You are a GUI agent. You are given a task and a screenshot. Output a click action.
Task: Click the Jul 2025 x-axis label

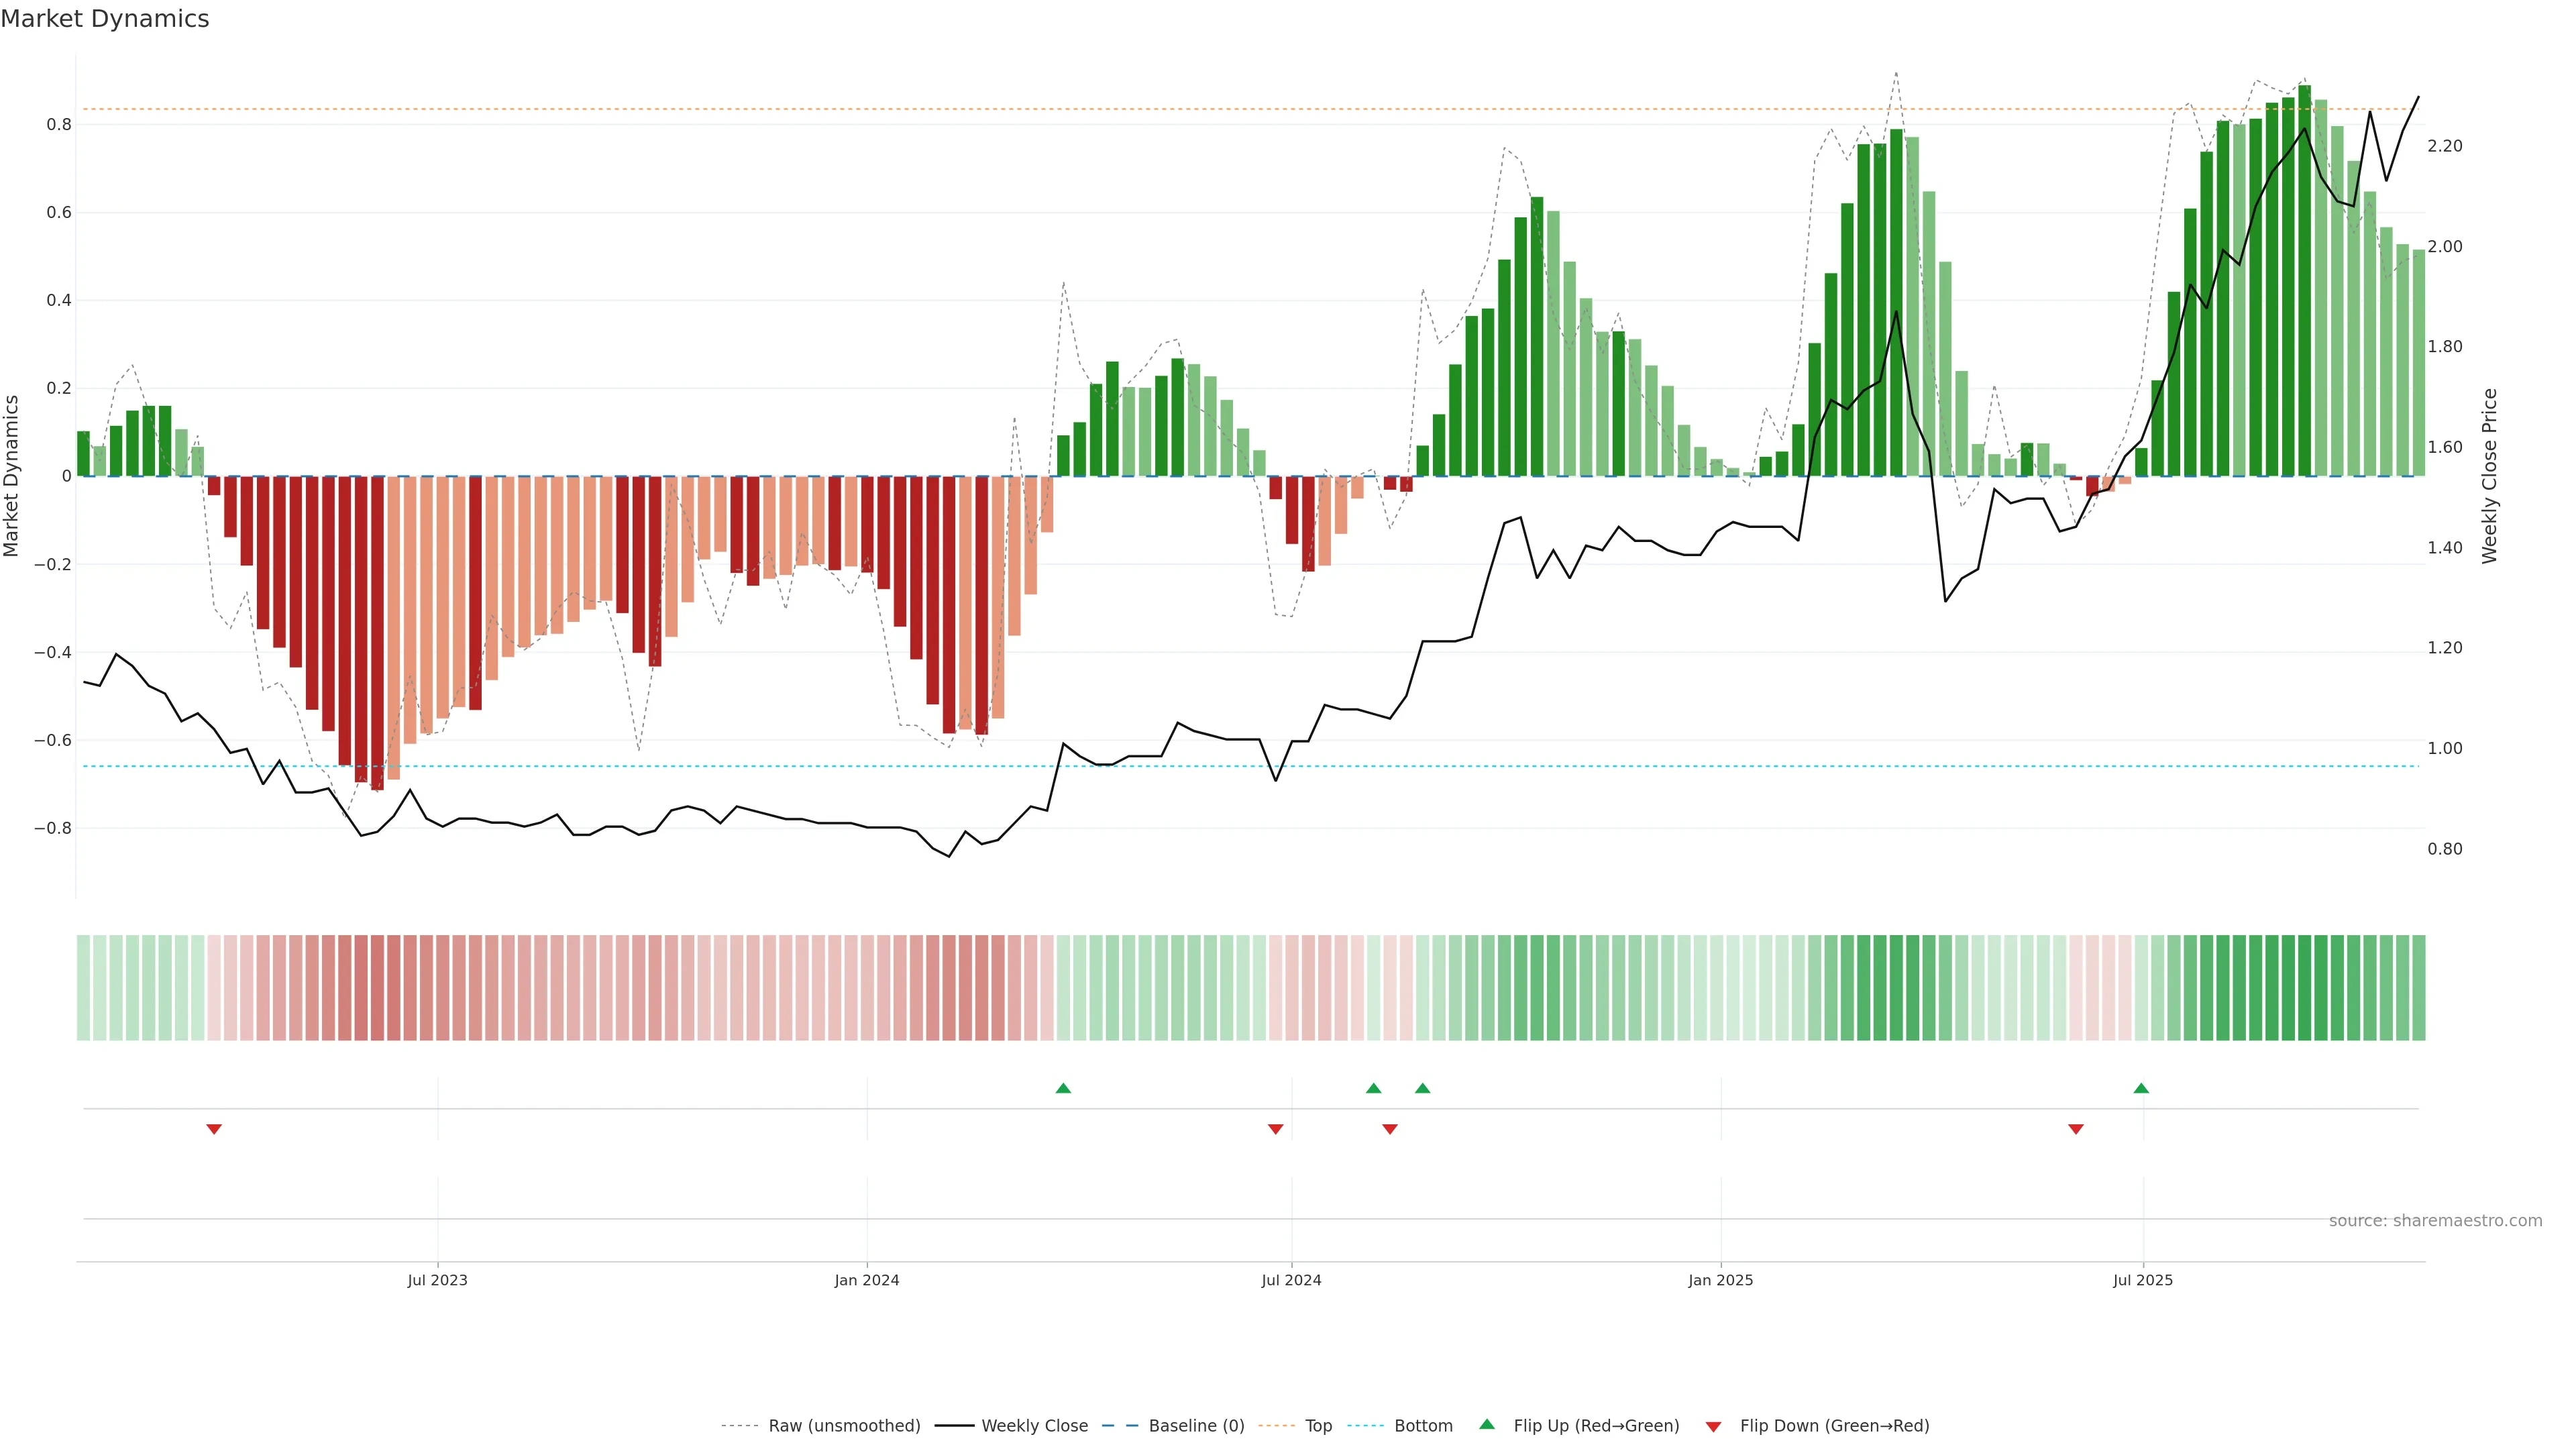coord(2143,1280)
